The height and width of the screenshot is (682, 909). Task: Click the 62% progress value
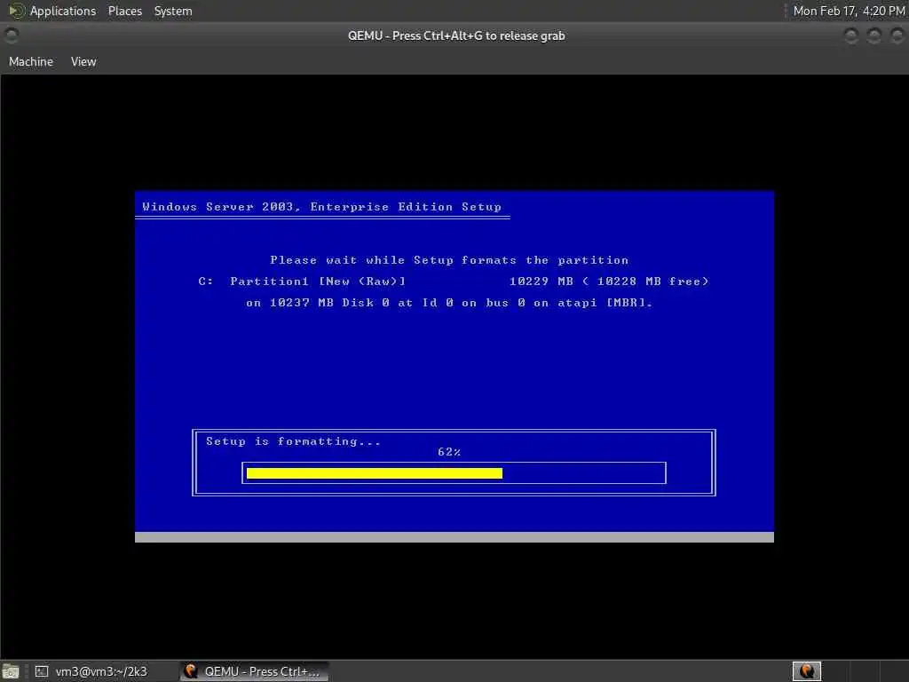click(449, 452)
